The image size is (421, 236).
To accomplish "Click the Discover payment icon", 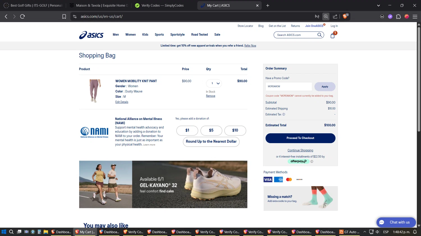I will coord(299,180).
